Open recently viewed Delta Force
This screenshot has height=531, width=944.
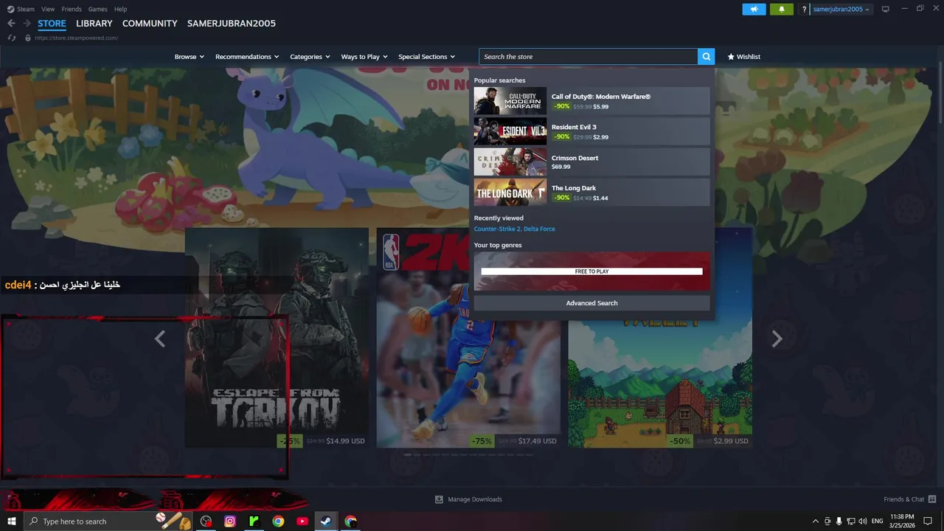point(539,229)
